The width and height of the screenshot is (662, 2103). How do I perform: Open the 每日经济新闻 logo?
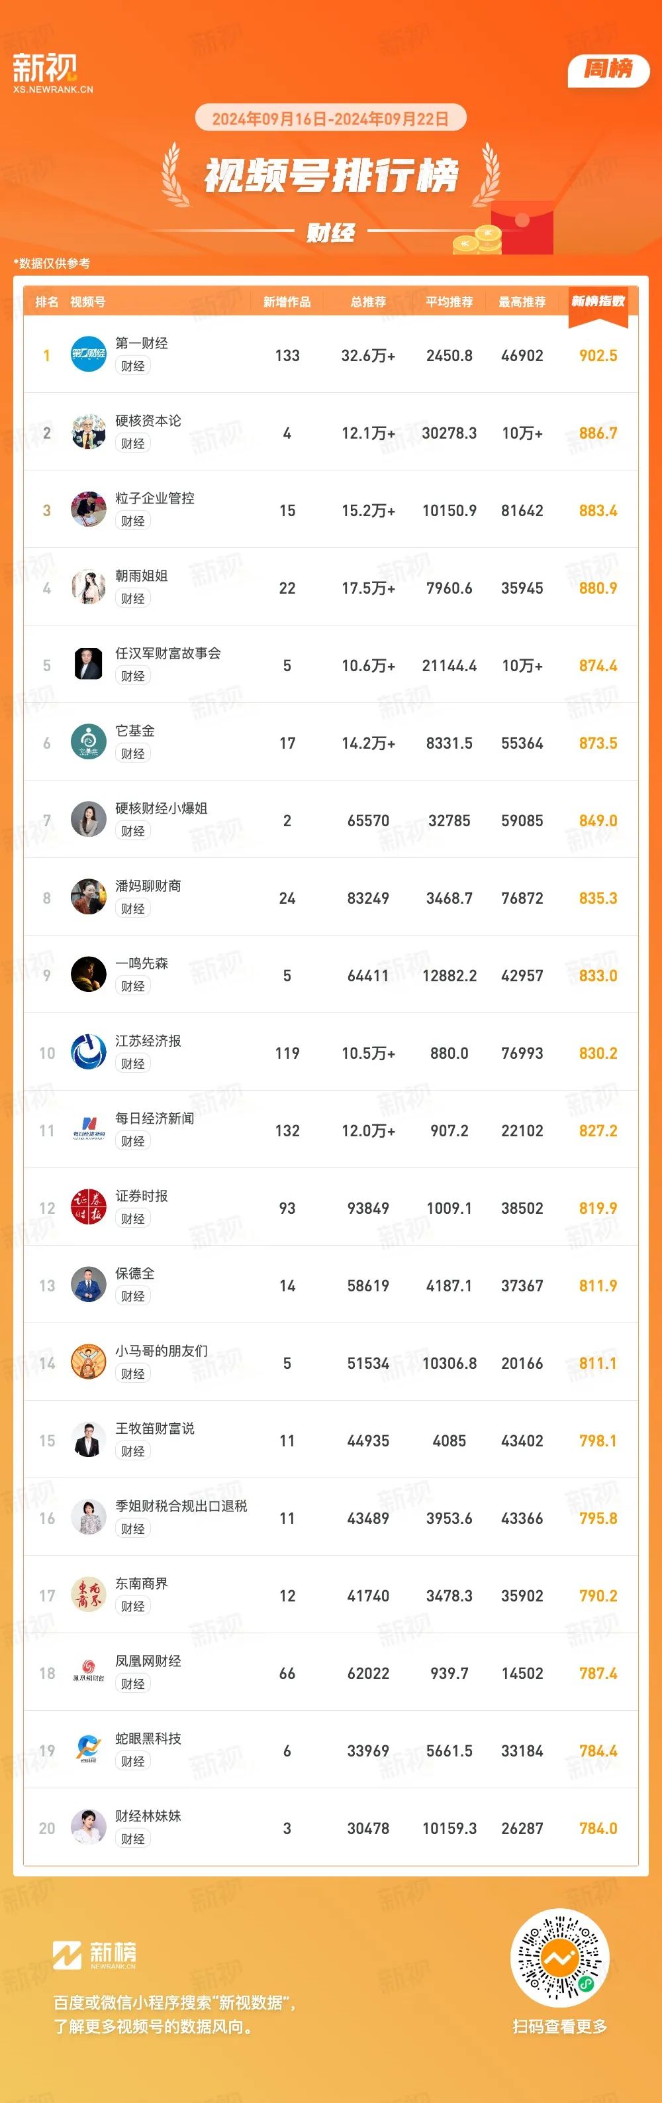(88, 1130)
